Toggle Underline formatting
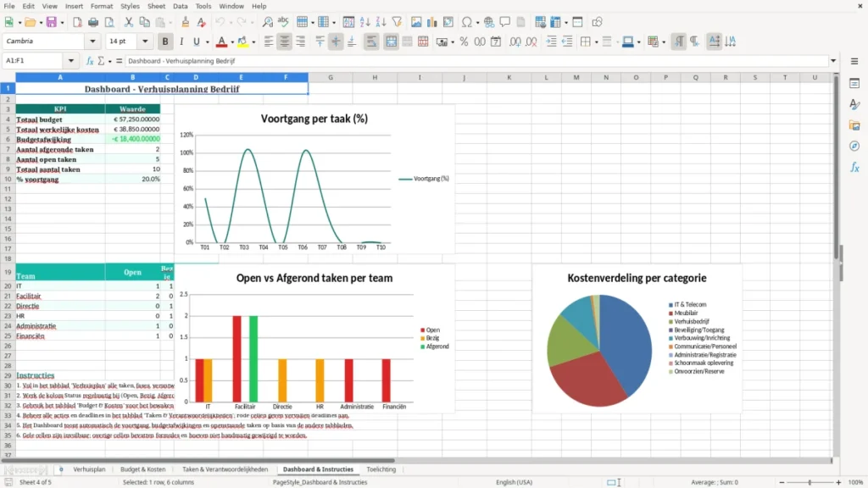This screenshot has height=488, width=868. pos(196,42)
